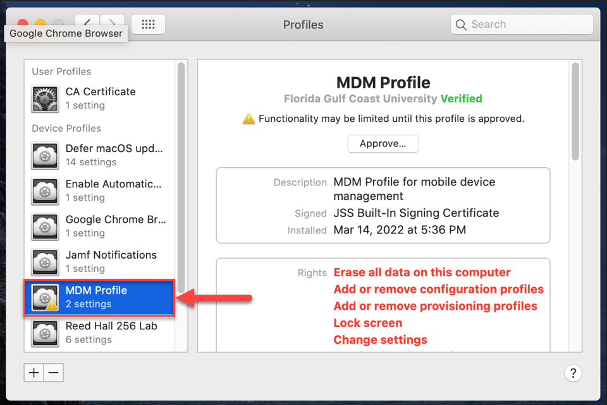
Task: Click the Defer macOS updates profile icon
Action: click(45, 156)
